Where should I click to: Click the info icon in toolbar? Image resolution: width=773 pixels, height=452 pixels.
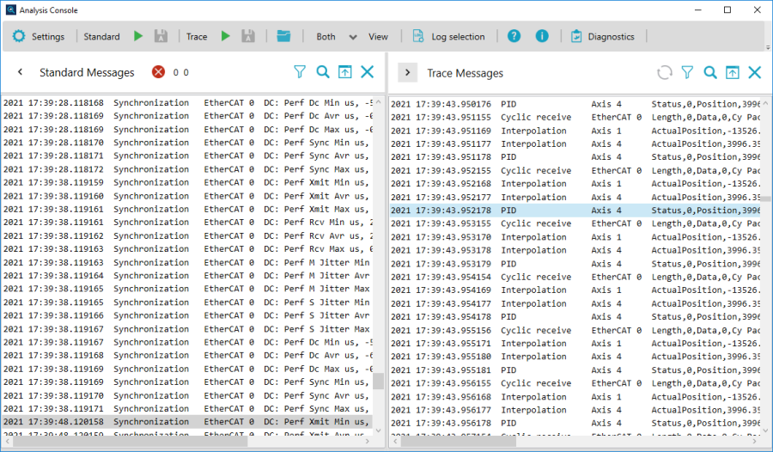tap(542, 37)
